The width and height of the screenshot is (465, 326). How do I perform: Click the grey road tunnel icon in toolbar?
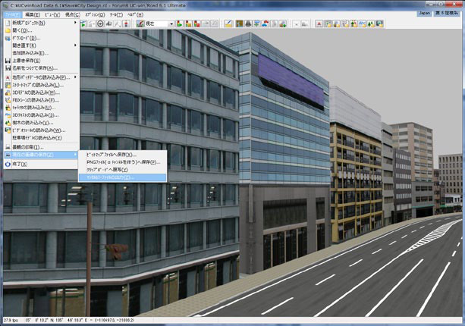pos(248,24)
